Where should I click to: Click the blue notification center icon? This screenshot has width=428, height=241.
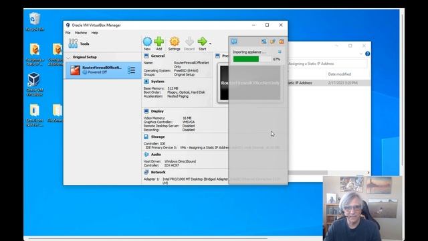[234, 42]
